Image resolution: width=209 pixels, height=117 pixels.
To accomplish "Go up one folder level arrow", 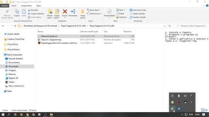I will tap(15, 26).
